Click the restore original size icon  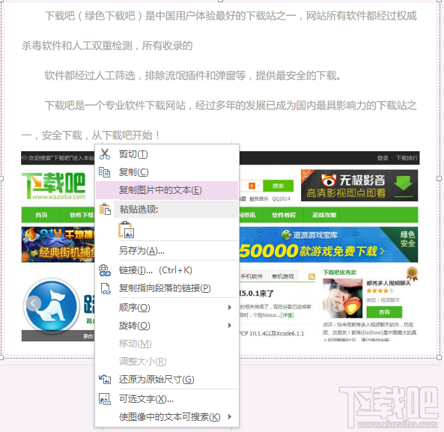click(x=105, y=380)
